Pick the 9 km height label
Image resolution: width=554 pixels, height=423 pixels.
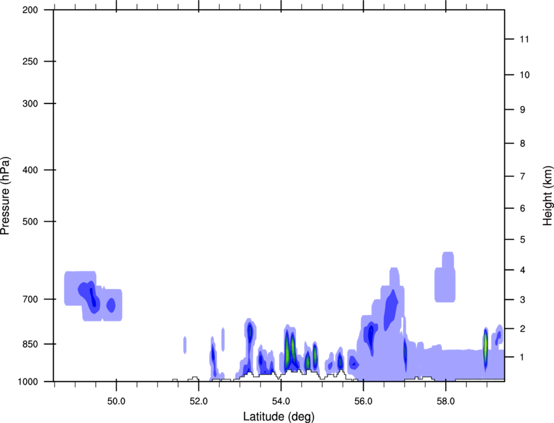click(523, 110)
